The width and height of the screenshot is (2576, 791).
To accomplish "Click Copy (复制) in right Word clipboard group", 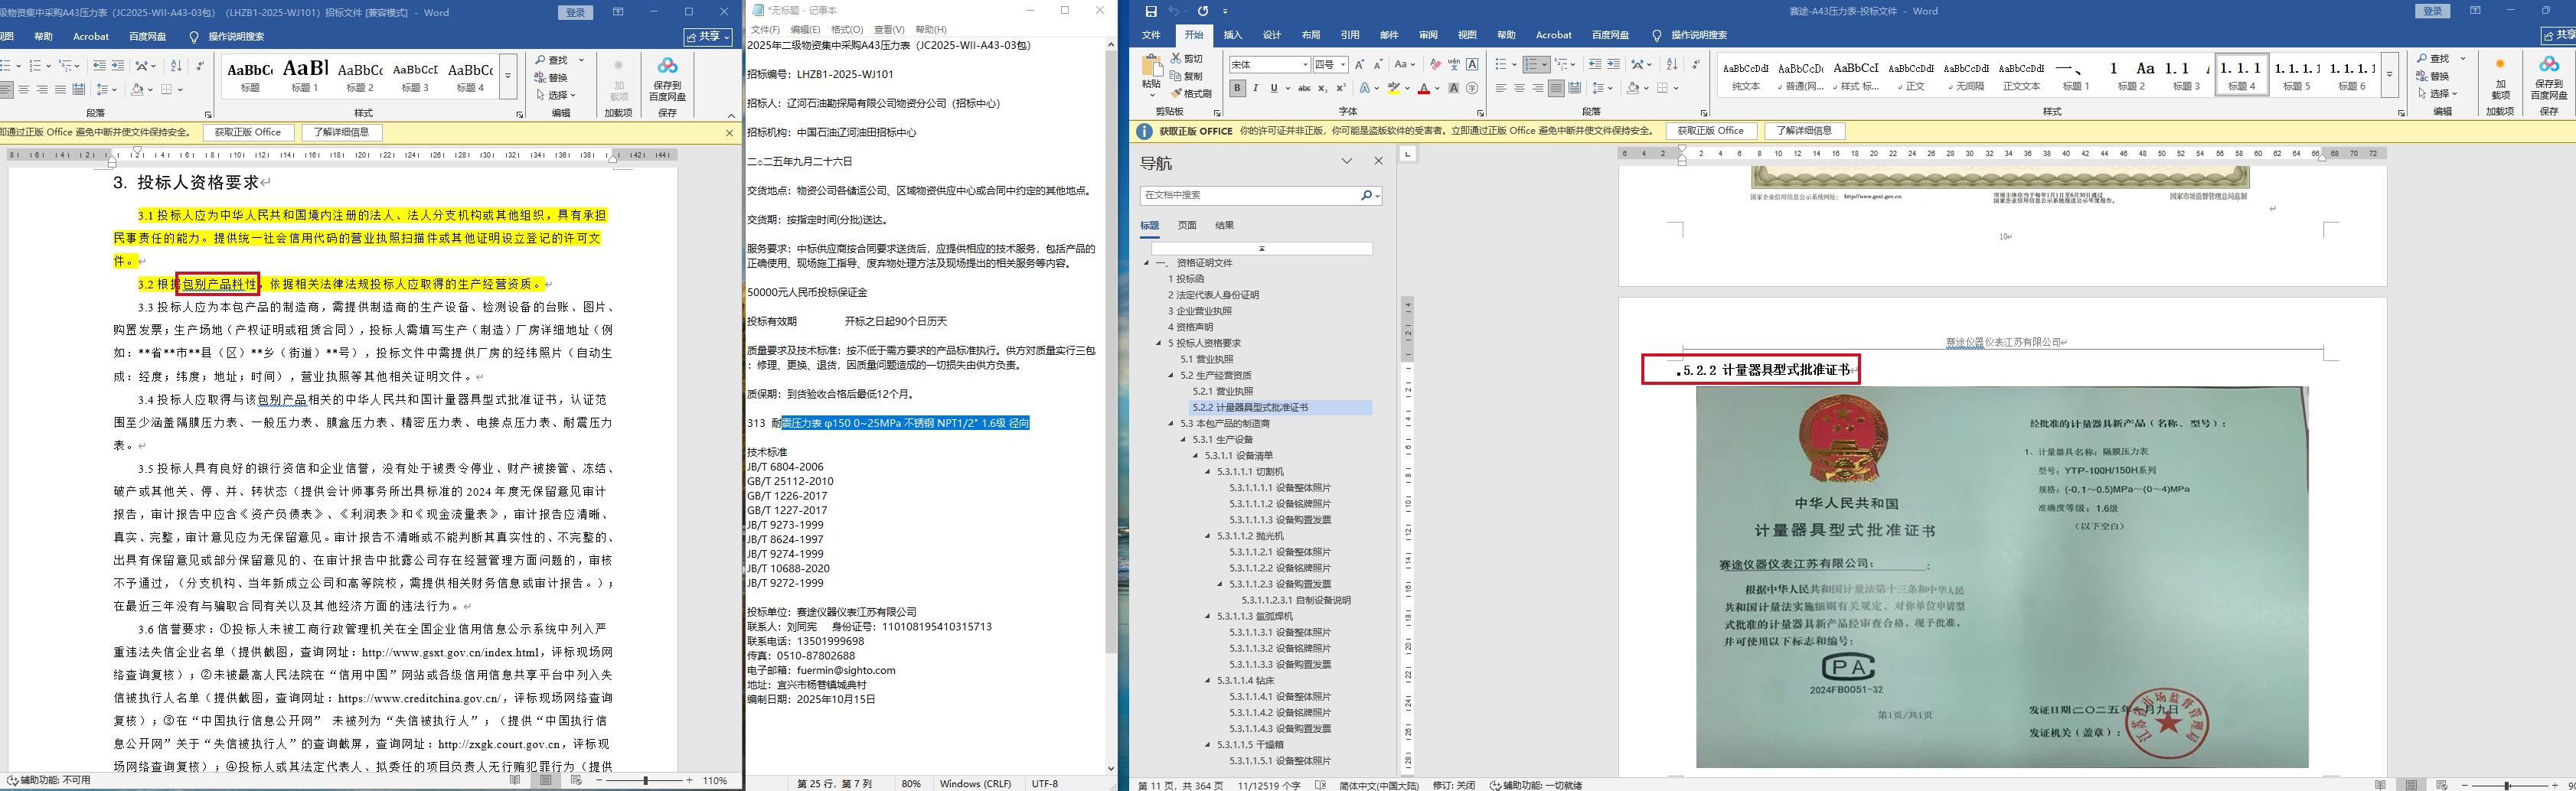I will (1186, 76).
